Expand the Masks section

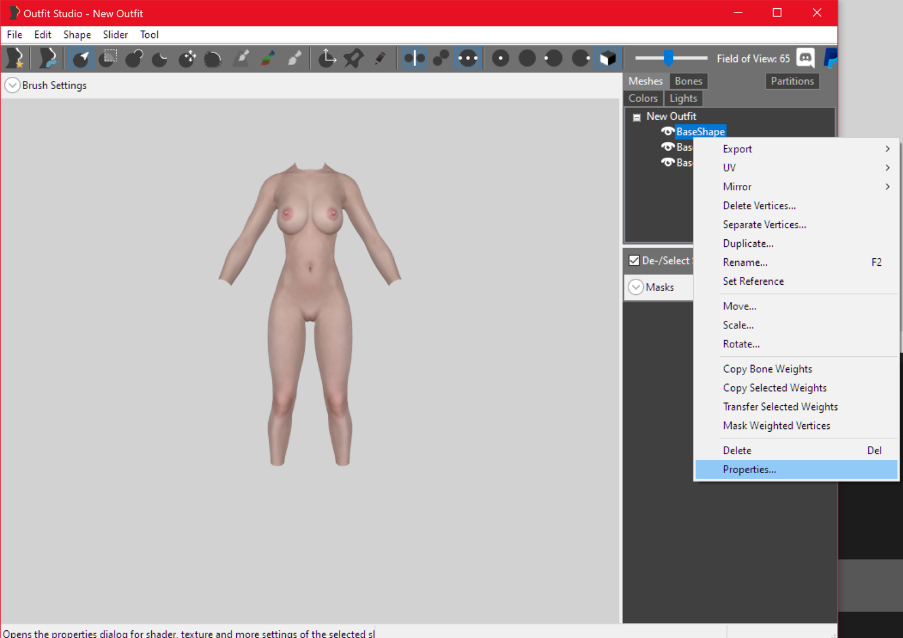click(636, 287)
